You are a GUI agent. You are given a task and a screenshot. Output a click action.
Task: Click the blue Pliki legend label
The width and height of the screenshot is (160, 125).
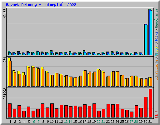point(157,37)
